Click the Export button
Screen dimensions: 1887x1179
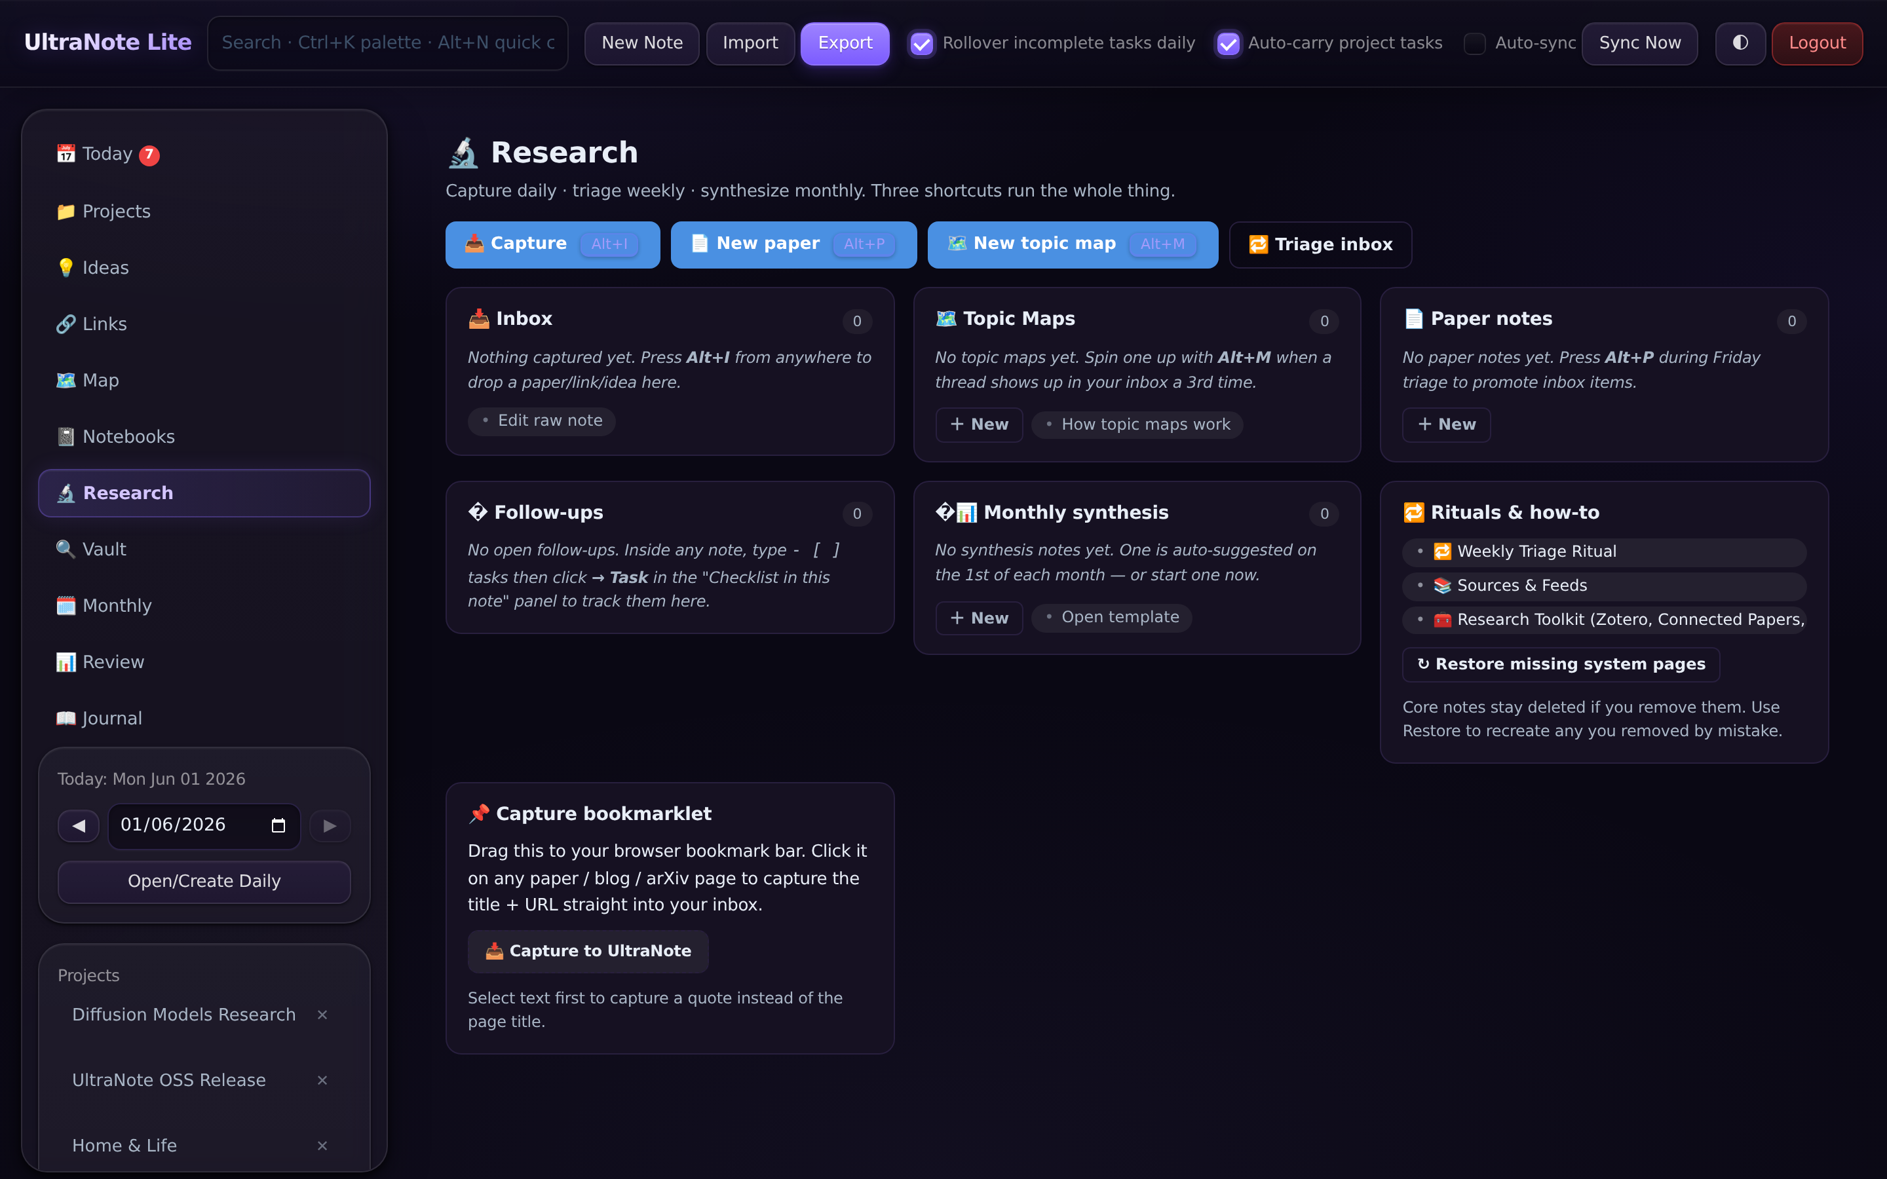coord(845,43)
